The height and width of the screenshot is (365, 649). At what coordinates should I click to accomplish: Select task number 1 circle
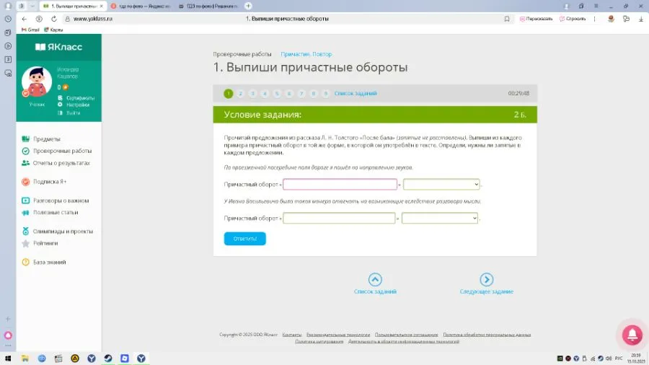point(229,94)
